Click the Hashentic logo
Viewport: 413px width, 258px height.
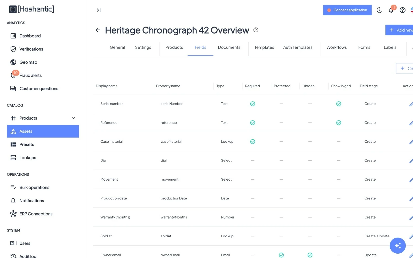click(x=31, y=9)
